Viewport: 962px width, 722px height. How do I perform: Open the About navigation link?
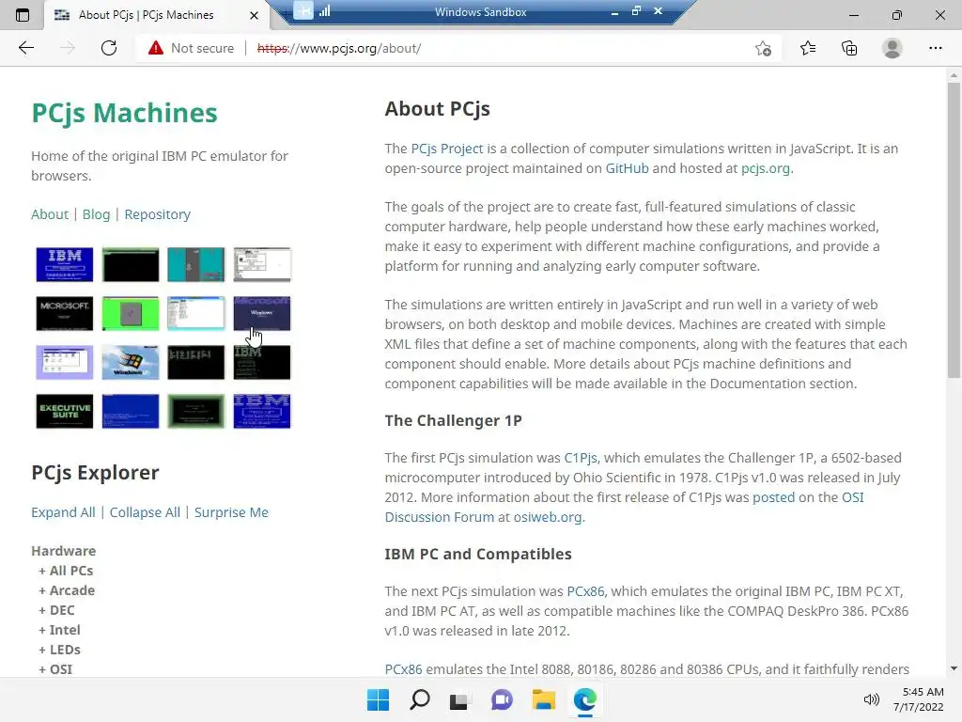[50, 214]
